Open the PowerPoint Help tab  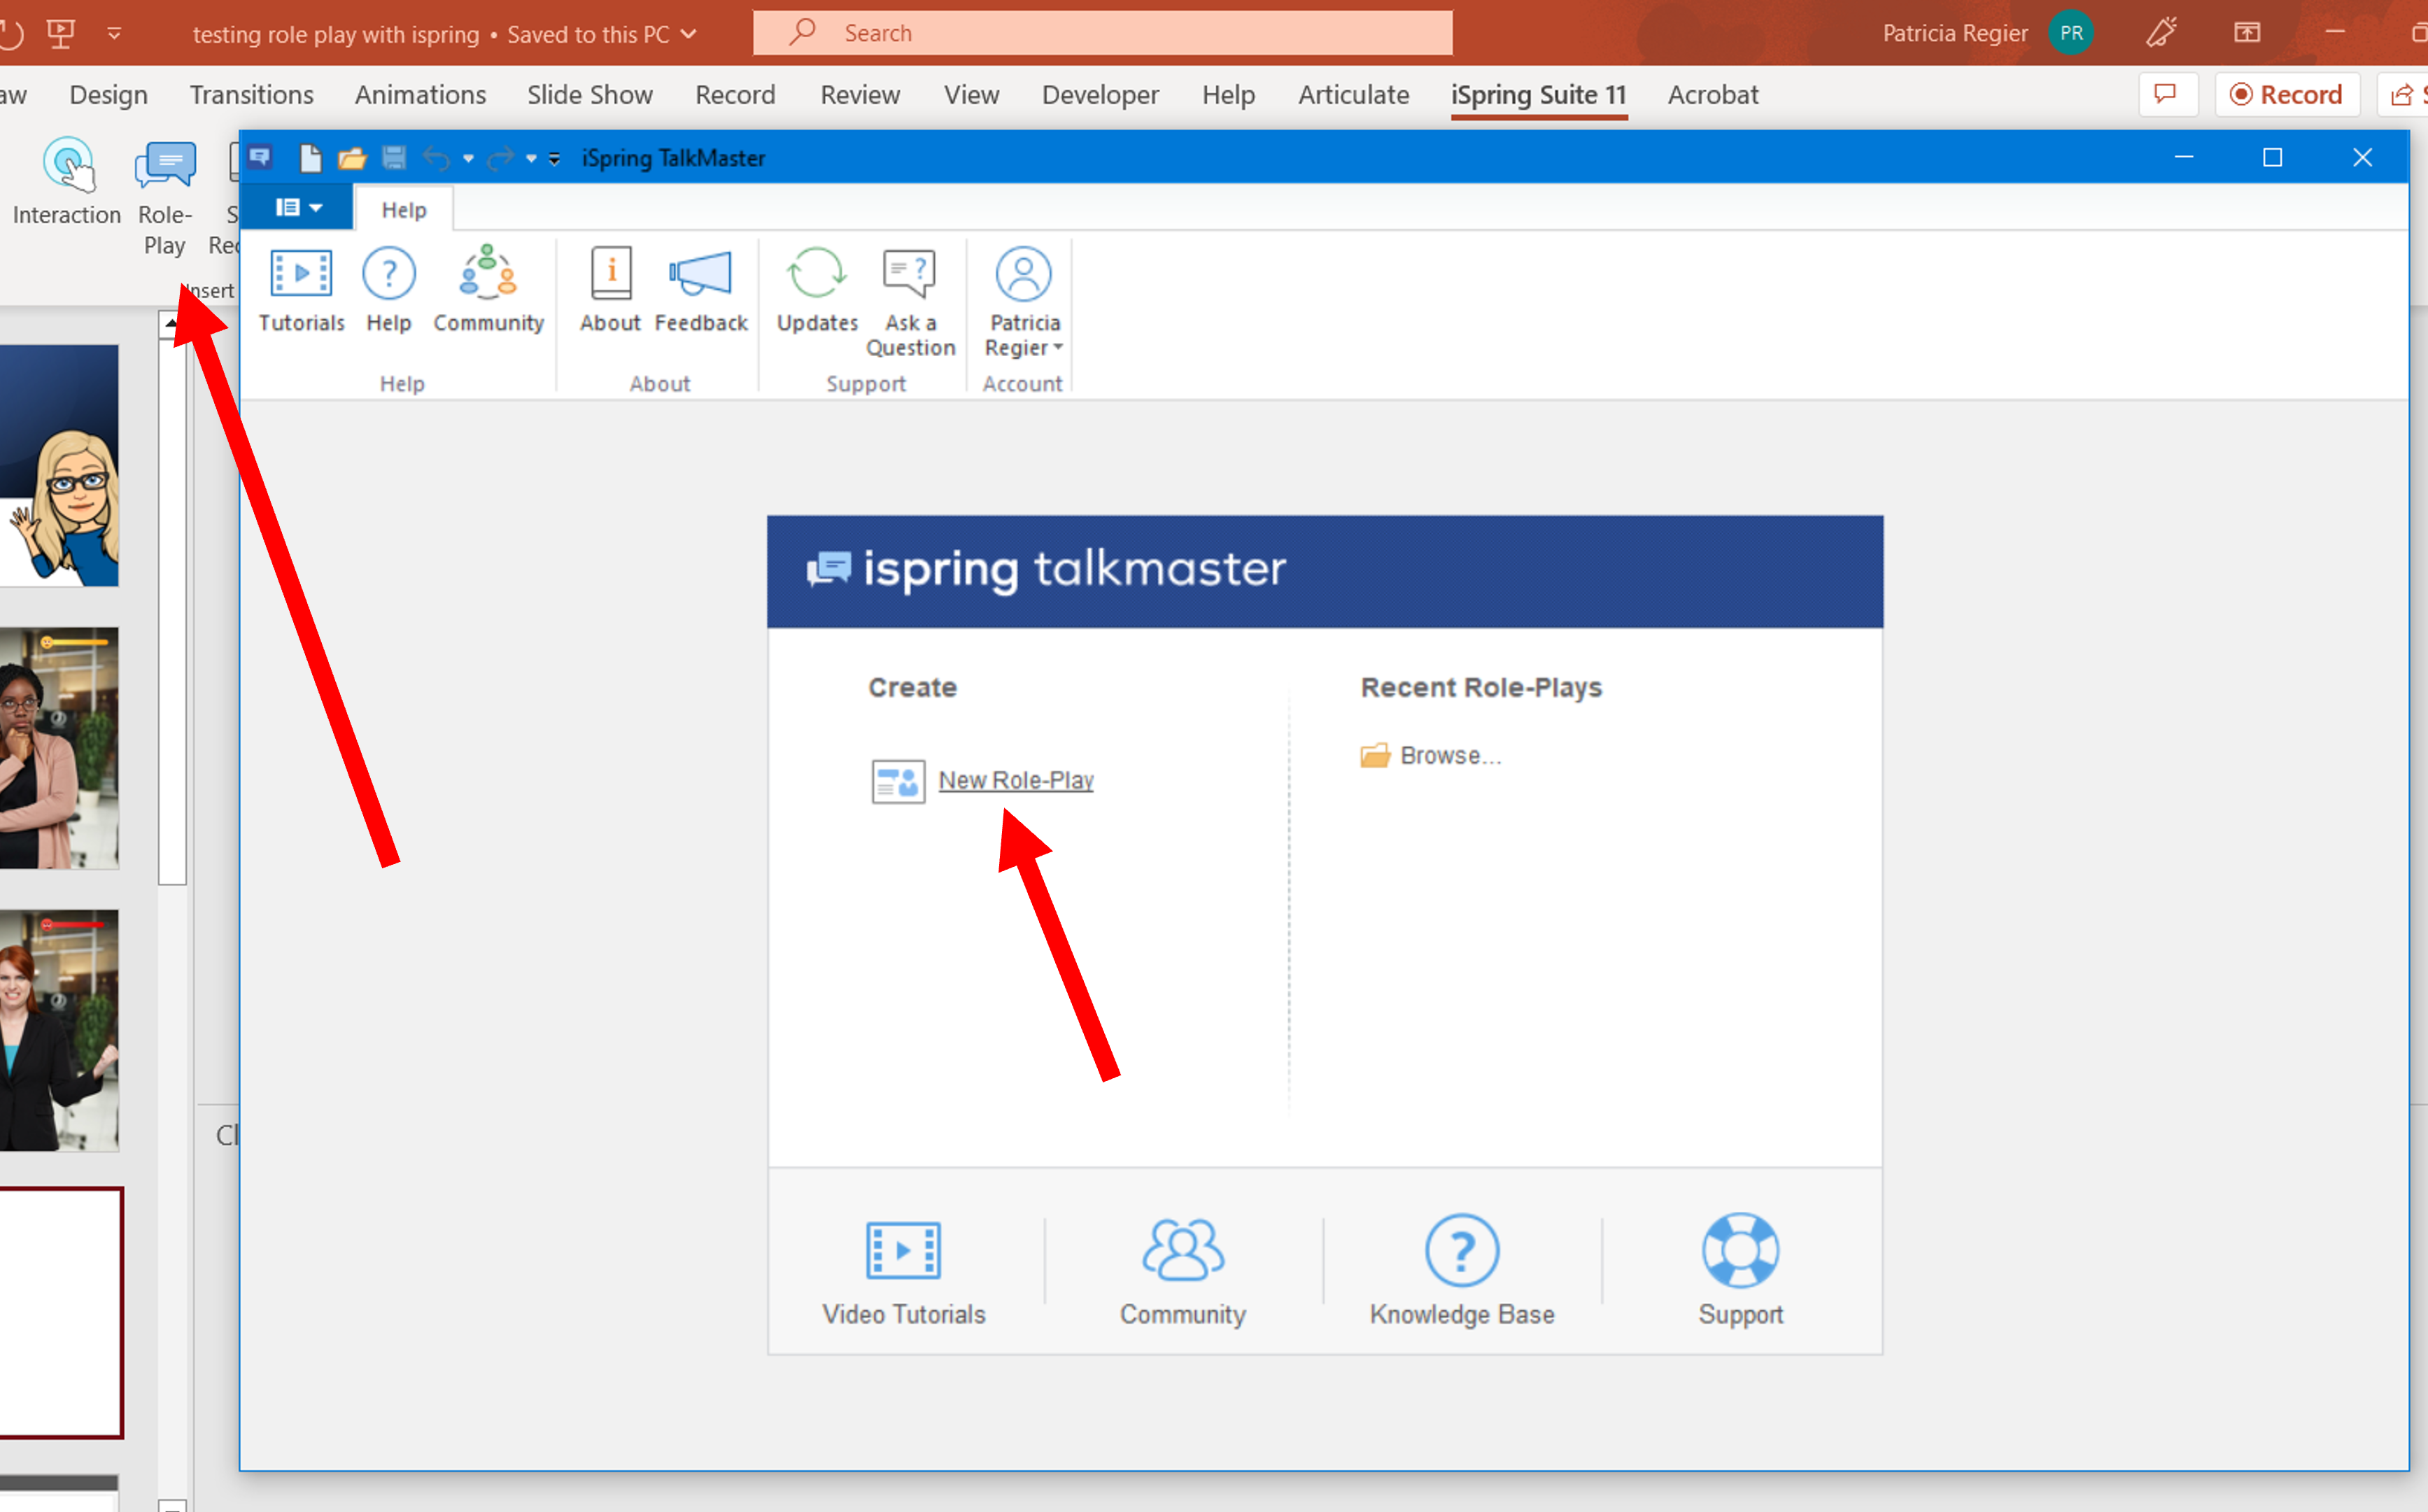click(1228, 95)
